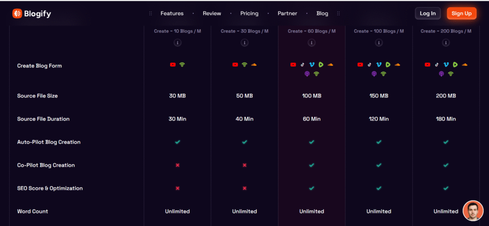The width and height of the screenshot is (489, 226).
Task: Open the Blog link in navigation
Action: (x=322, y=13)
